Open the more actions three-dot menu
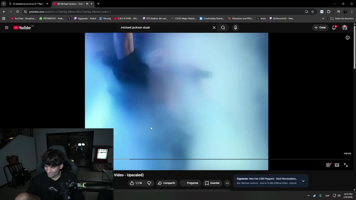Image resolution: width=356 pixels, height=200 pixels. click(227, 183)
